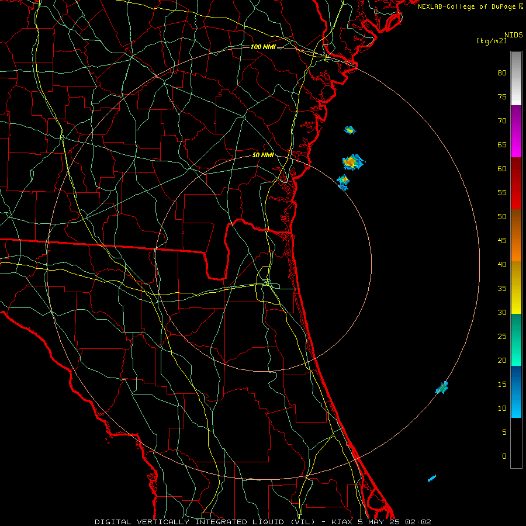
Task: Click the scale value 45
Action: [x=502, y=241]
